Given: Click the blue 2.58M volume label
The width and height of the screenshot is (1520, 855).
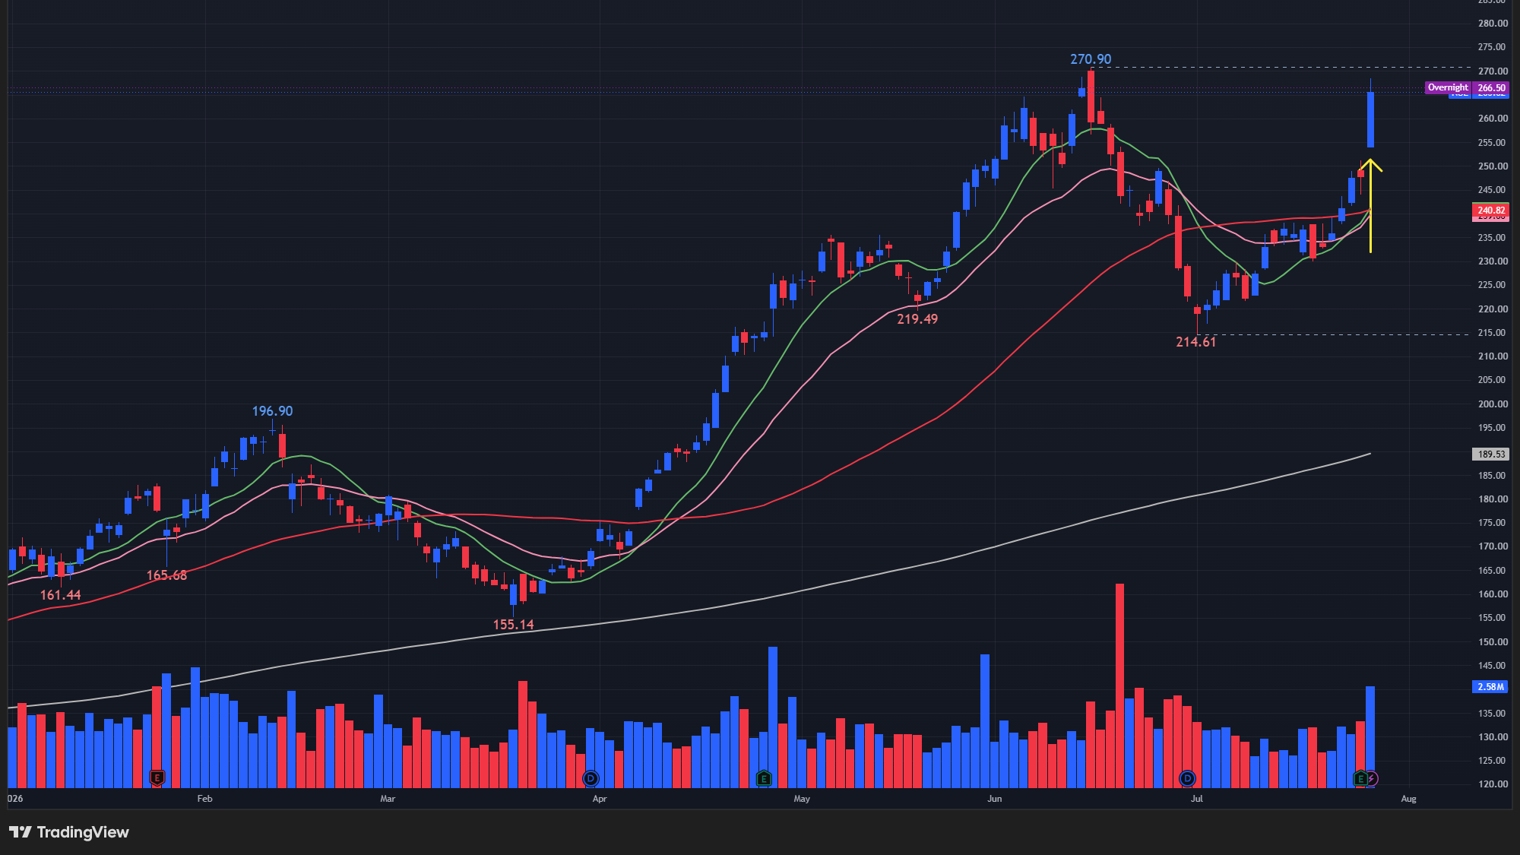Looking at the screenshot, I should click(1490, 686).
